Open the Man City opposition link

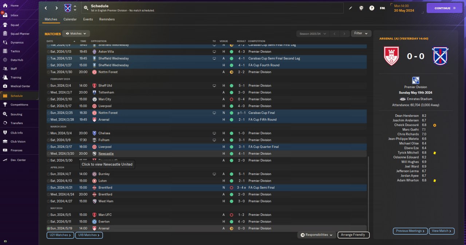(x=104, y=99)
